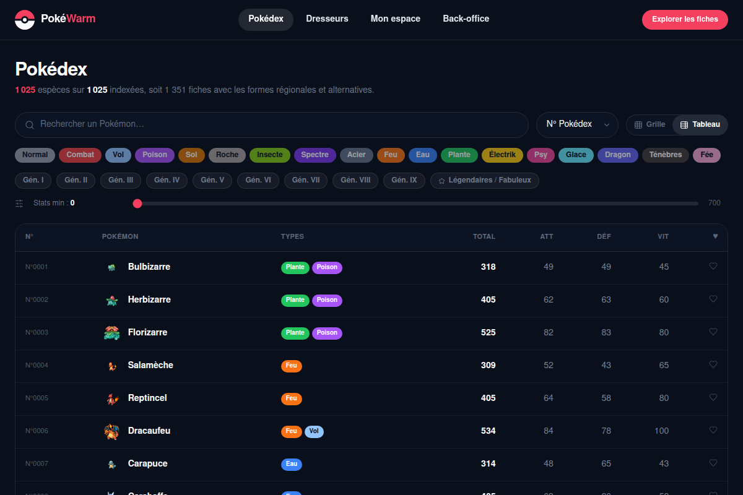Open the Back-office nav tab

(x=466, y=19)
